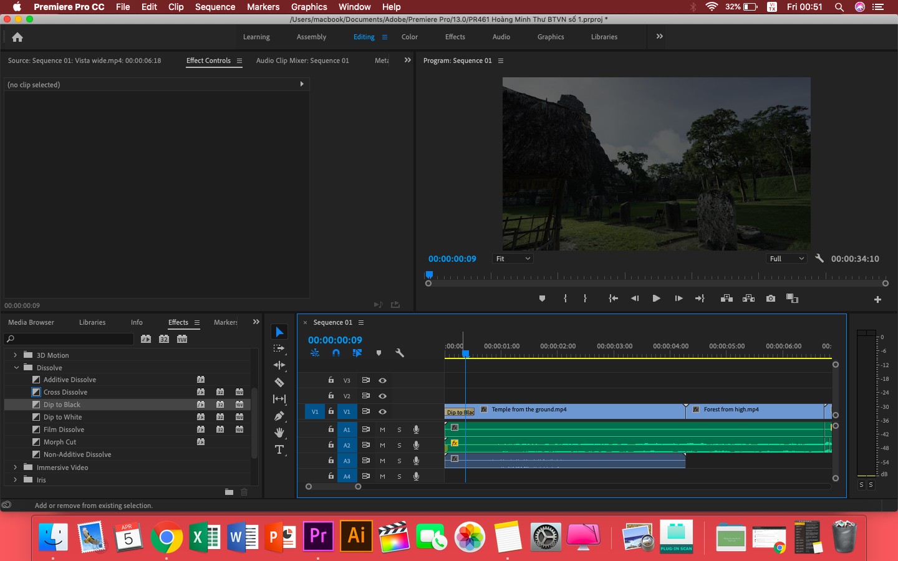Select the Pen tool
Viewport: 898px width, 561px height.
279,416
